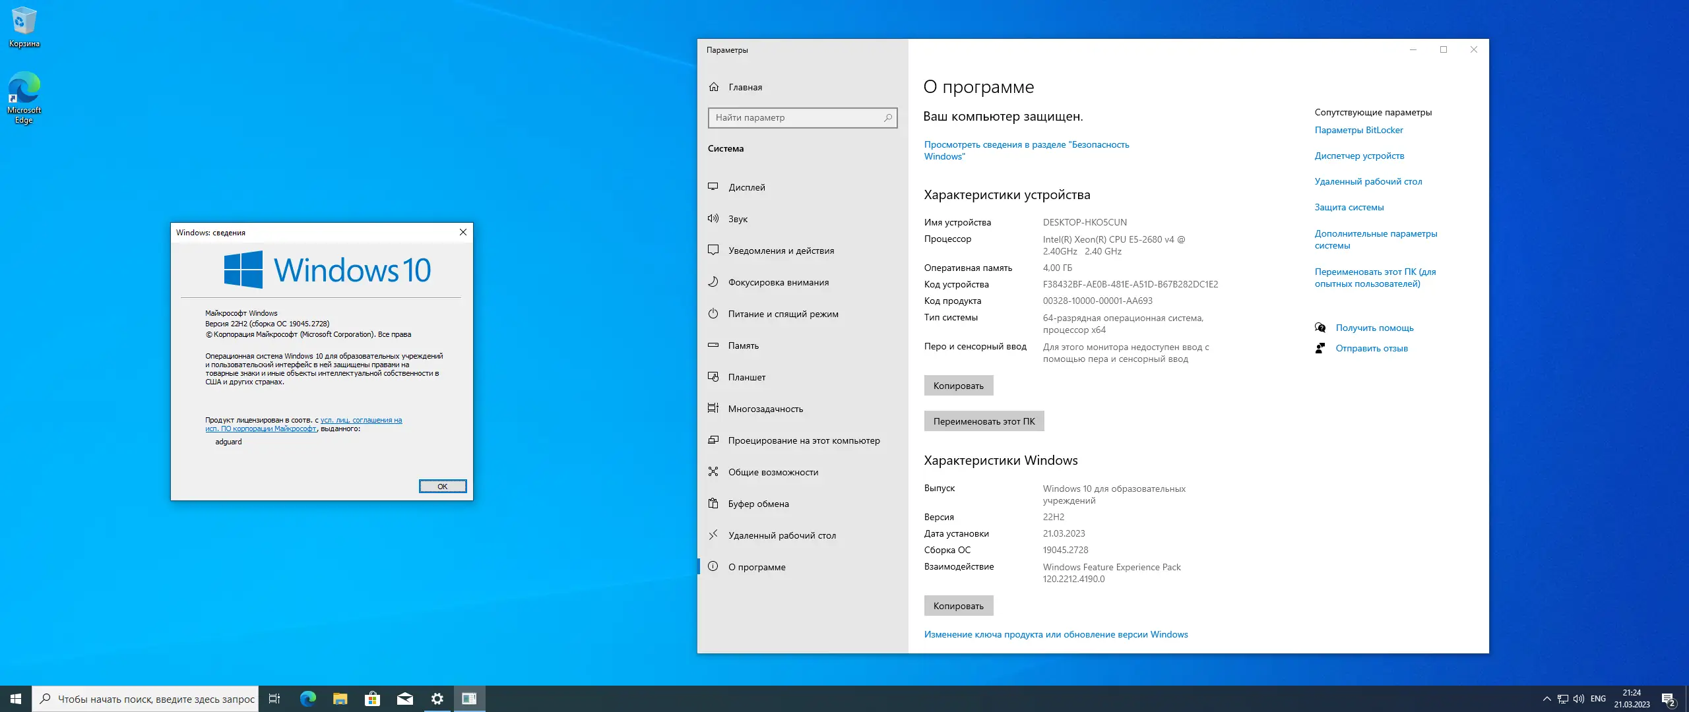Click the Получить помощь headset icon
This screenshot has height=712, width=1689.
(x=1320, y=328)
